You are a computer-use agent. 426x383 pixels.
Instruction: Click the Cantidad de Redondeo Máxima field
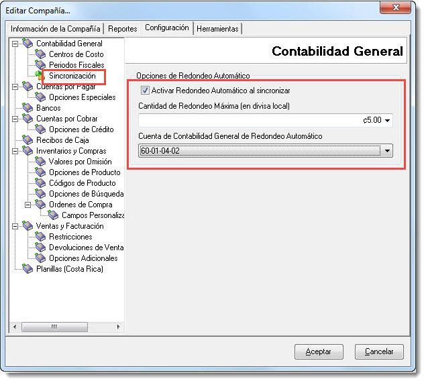point(266,120)
